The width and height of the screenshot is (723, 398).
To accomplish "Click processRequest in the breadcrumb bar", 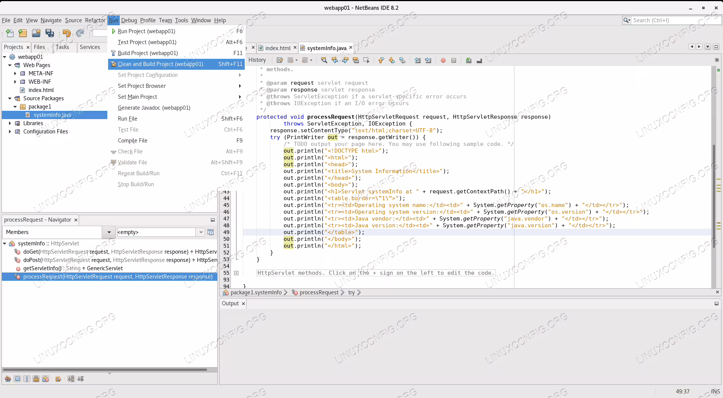I will (319, 292).
